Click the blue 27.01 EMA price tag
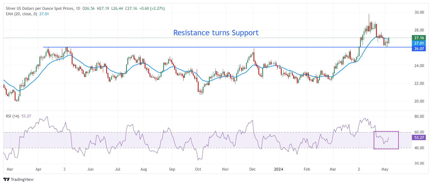This screenshot has width=432, height=185. 419,43
